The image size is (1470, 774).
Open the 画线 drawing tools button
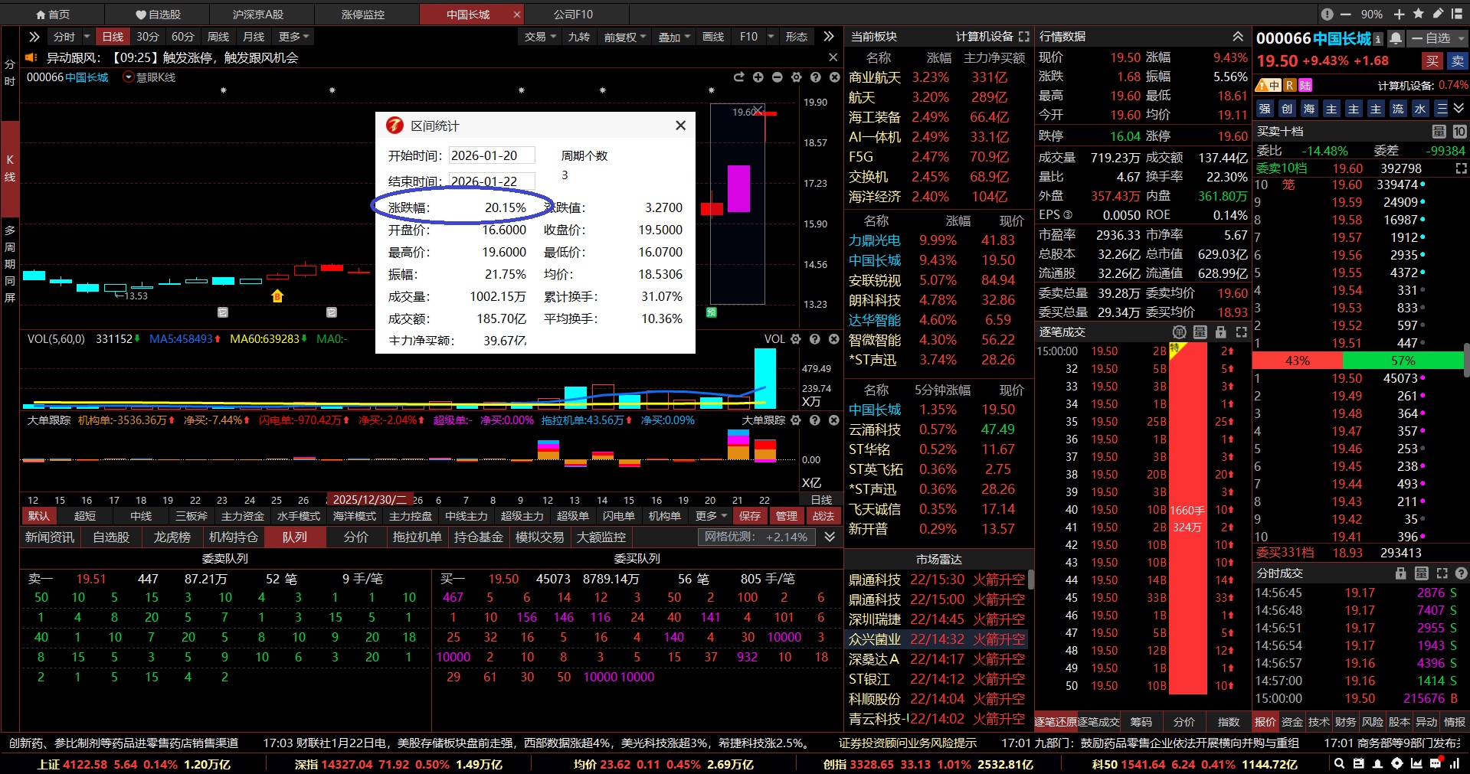pos(713,37)
